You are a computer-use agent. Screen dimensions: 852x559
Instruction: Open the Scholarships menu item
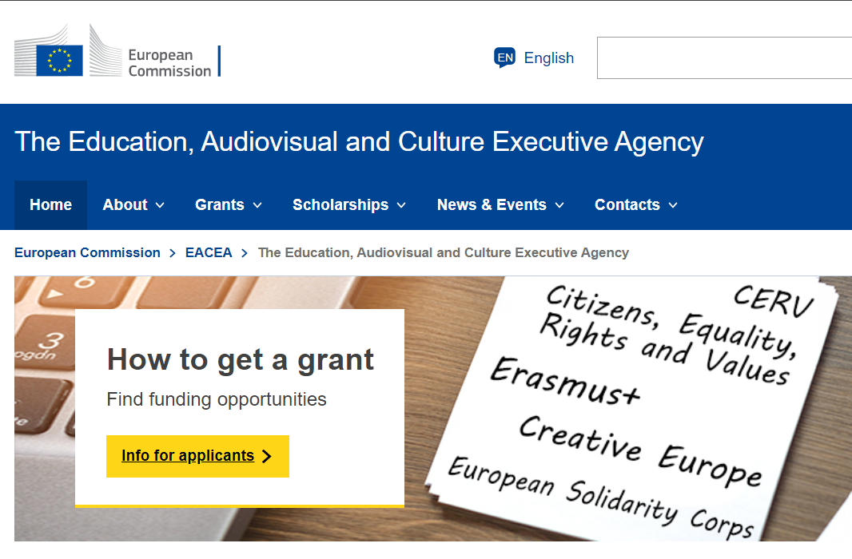[348, 204]
